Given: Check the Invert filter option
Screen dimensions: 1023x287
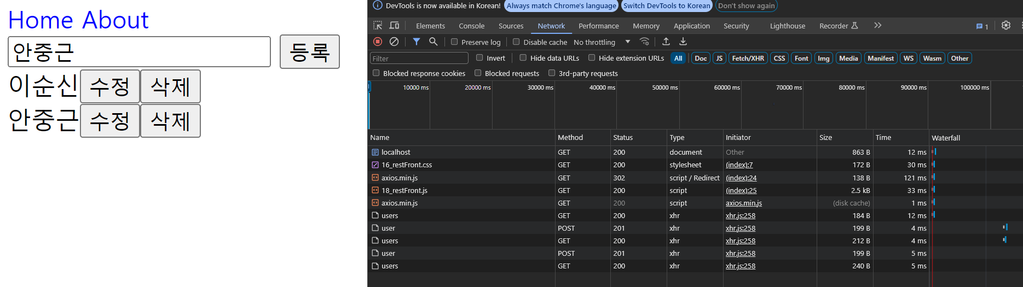Looking at the screenshot, I should pos(479,57).
